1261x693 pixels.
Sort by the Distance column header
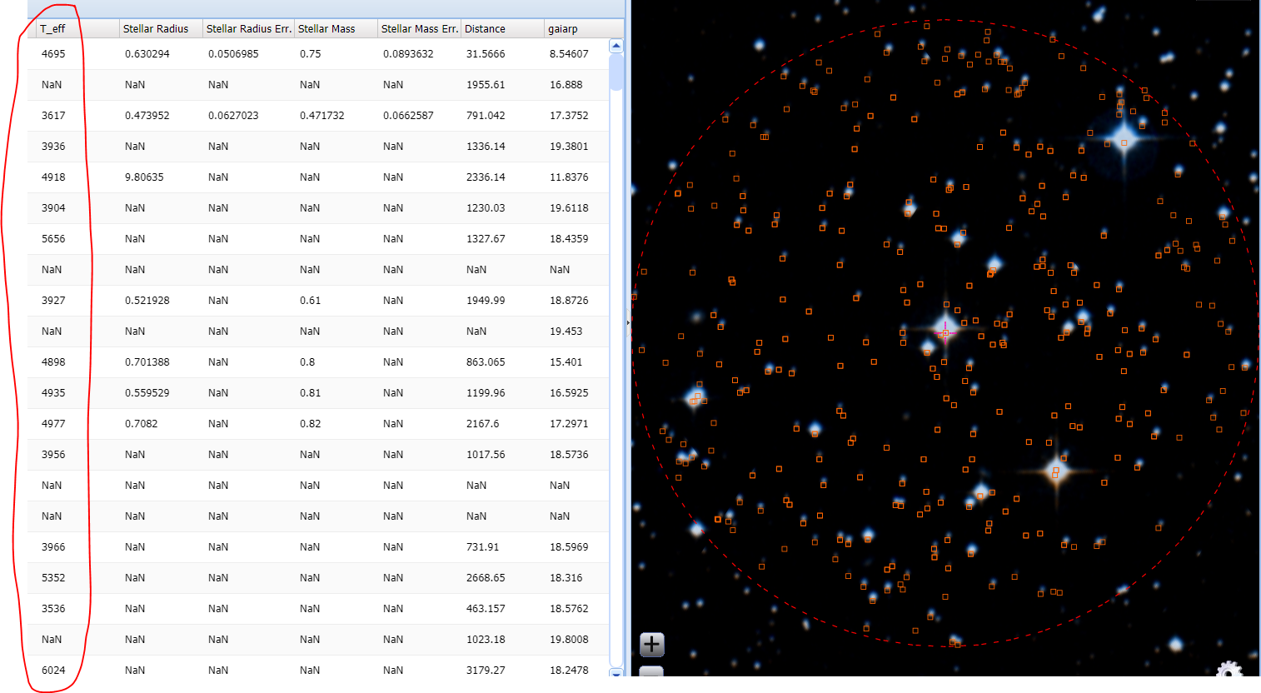point(485,28)
